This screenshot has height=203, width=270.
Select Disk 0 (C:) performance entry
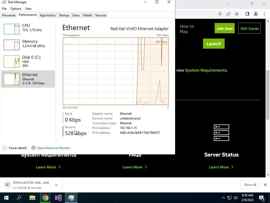coord(28,61)
